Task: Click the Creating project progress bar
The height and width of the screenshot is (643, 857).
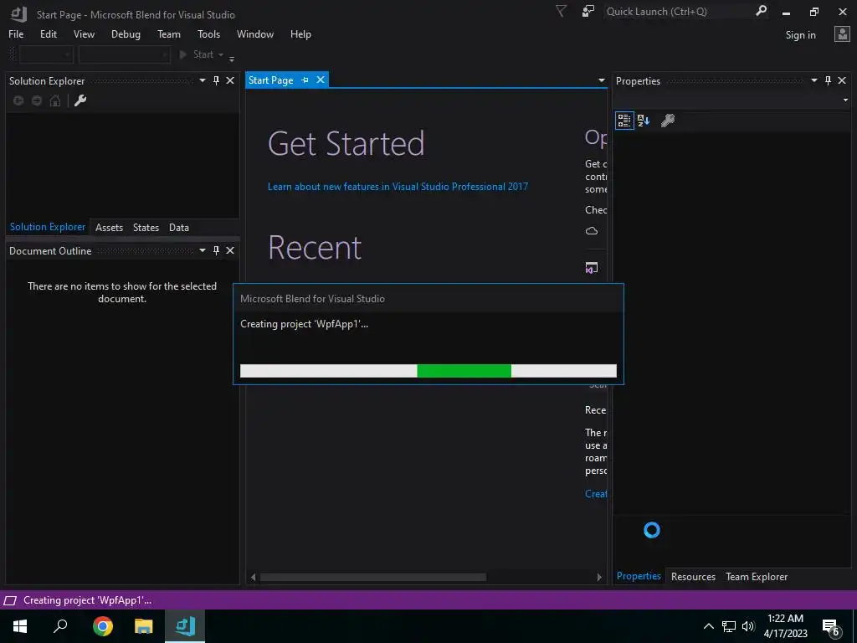Action: [428, 371]
